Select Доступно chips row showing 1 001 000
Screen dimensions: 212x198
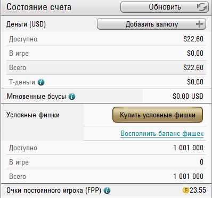(x=106, y=148)
